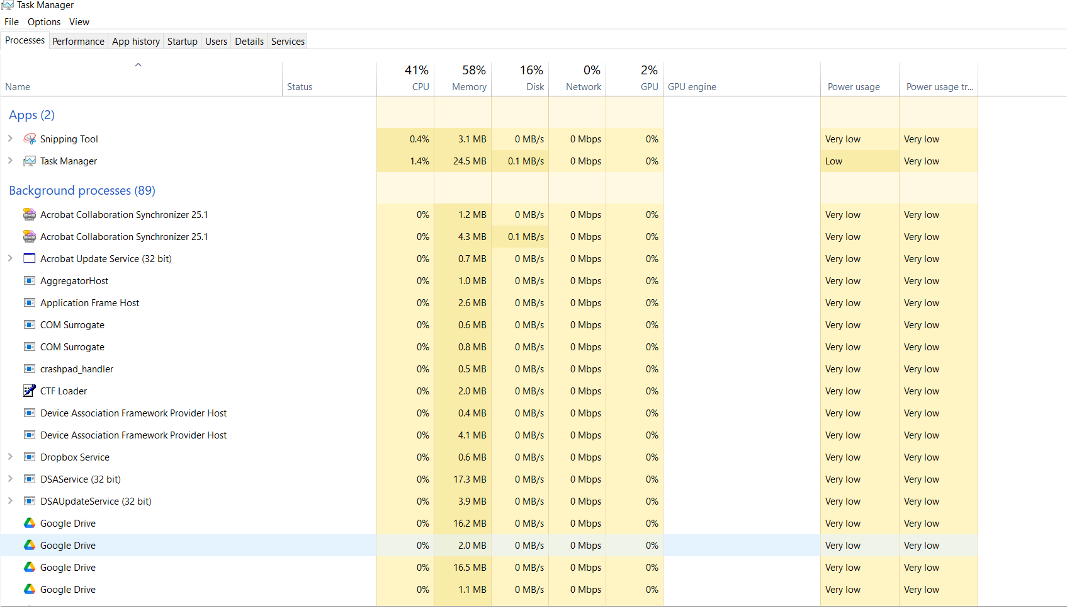The height and width of the screenshot is (613, 1067).
Task: Click the Google Drive icon using 16.5 MB
Action: tap(30, 567)
